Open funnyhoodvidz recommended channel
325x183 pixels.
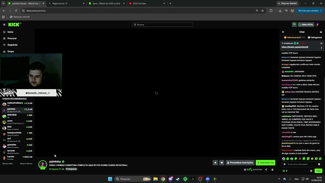pyautogui.click(x=17, y=134)
